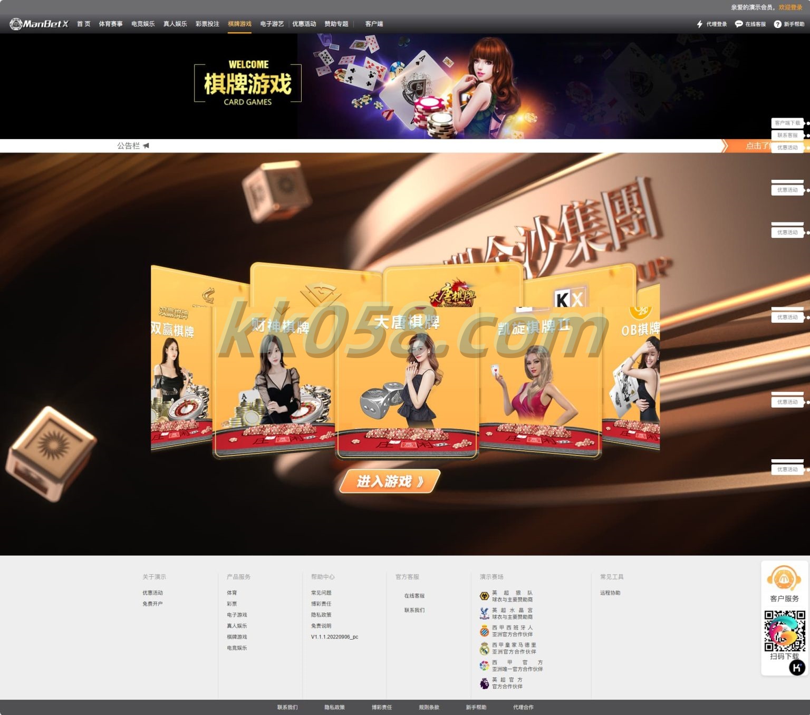Click the La Liga logo
This screenshot has height=715, width=810.
[484, 665]
